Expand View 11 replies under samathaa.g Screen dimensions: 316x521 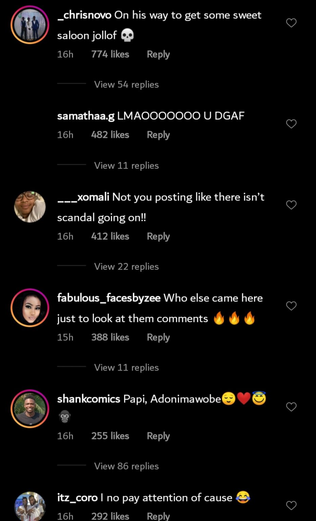coord(126,166)
